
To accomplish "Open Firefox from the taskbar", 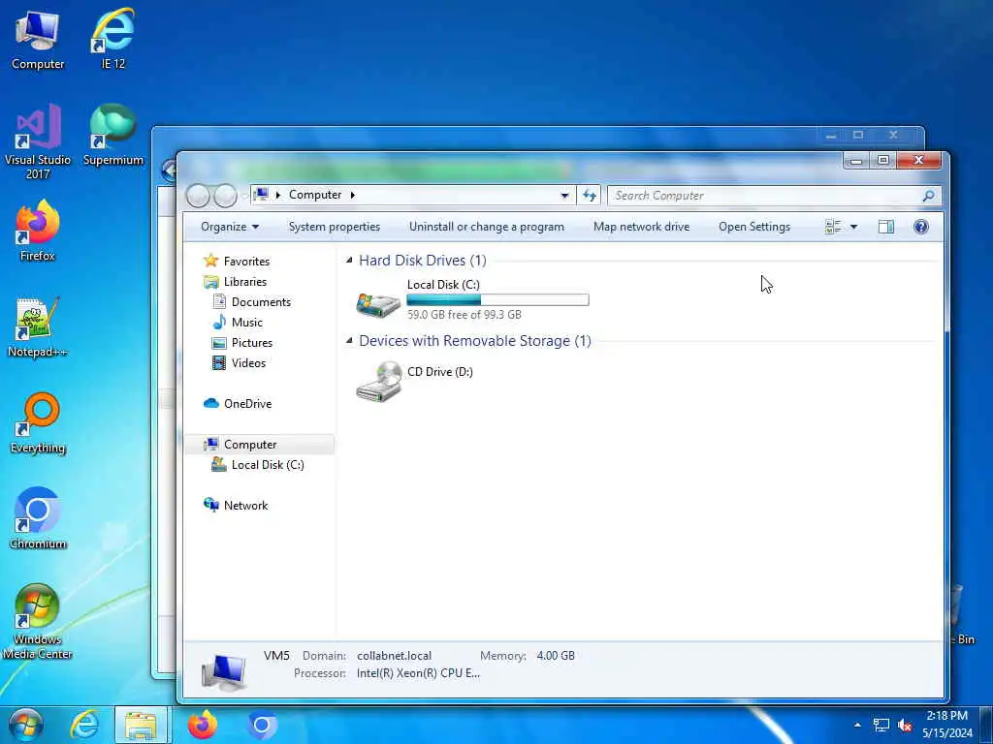I will click(203, 725).
